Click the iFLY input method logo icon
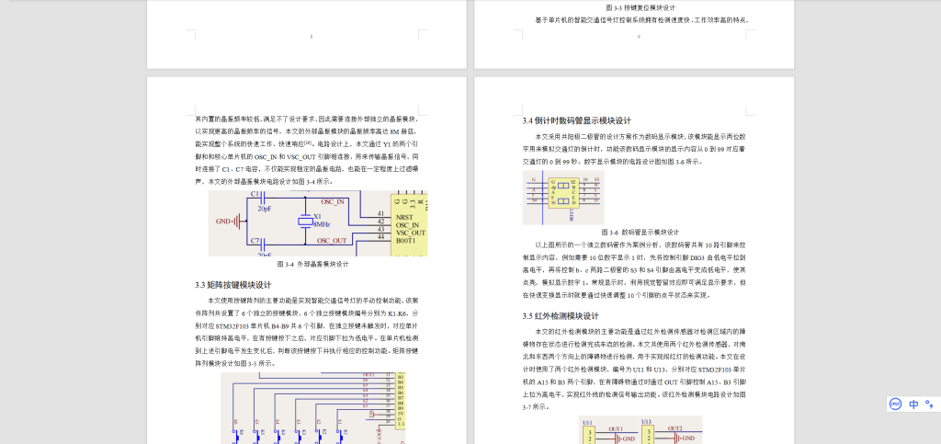Screen dimensions: 941x444 point(895,404)
